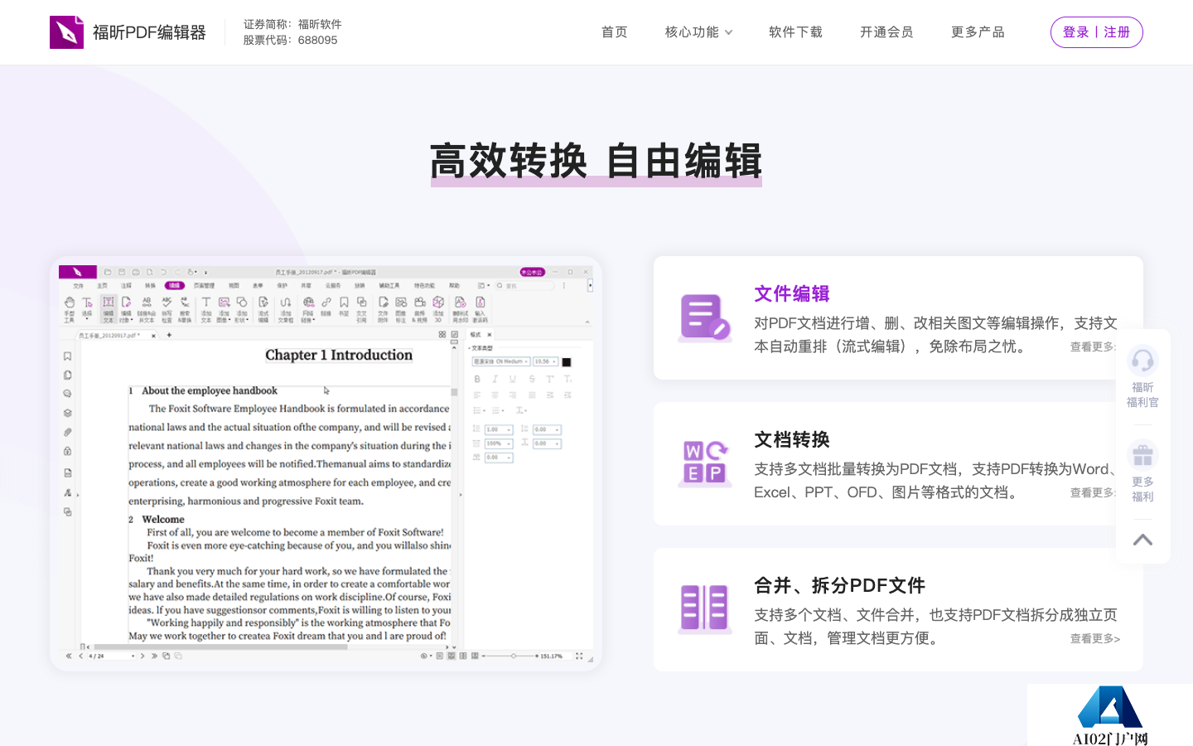
Task: Expand the 核心功能 dropdown menu
Action: [x=698, y=32]
